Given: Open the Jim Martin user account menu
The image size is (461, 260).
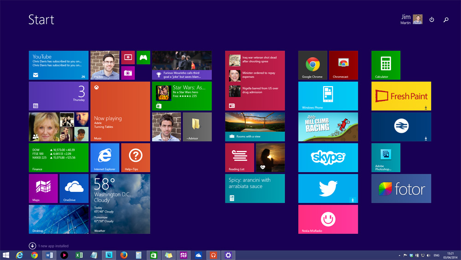Looking at the screenshot, I should [411, 19].
